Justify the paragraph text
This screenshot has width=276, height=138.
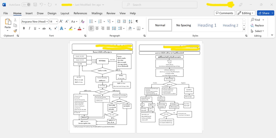pyautogui.click(x=108, y=28)
